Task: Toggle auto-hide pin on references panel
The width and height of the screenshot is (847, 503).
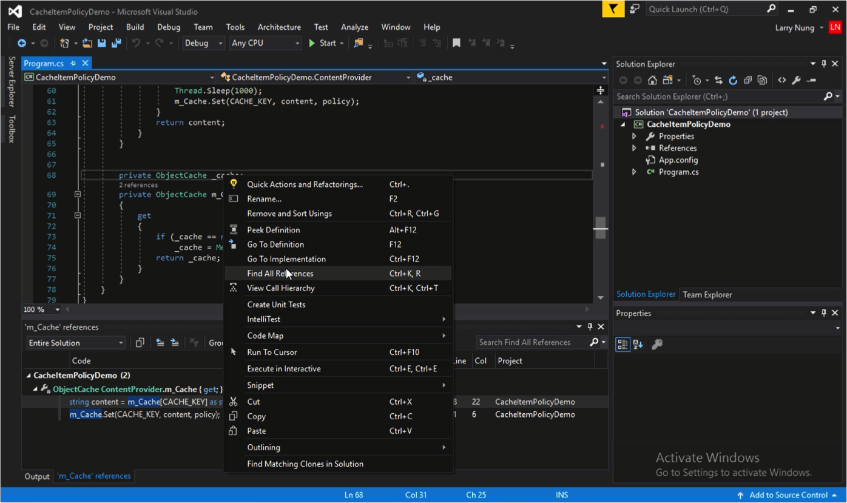Action: [590, 326]
